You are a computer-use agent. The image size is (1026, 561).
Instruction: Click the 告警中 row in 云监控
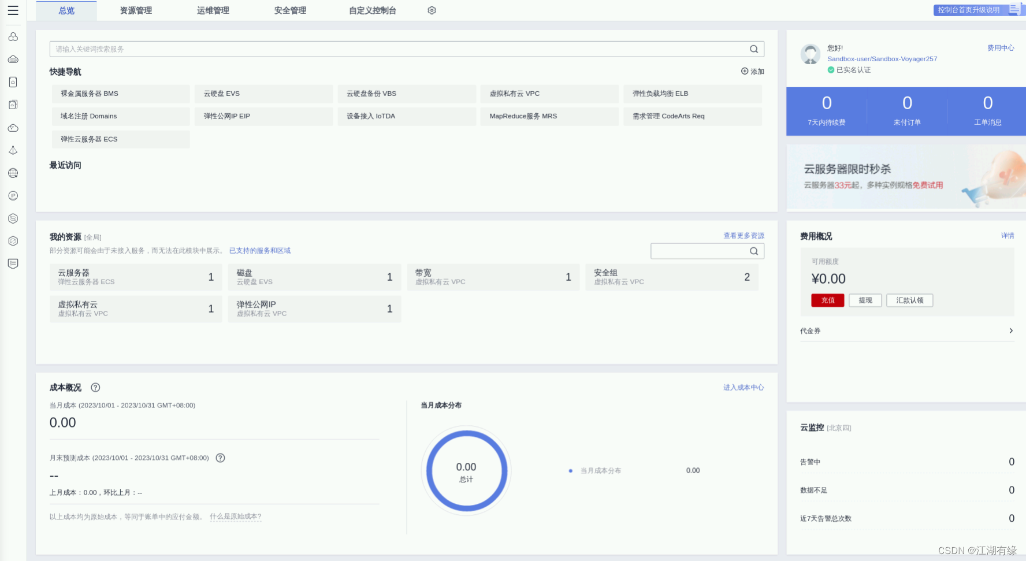click(907, 462)
